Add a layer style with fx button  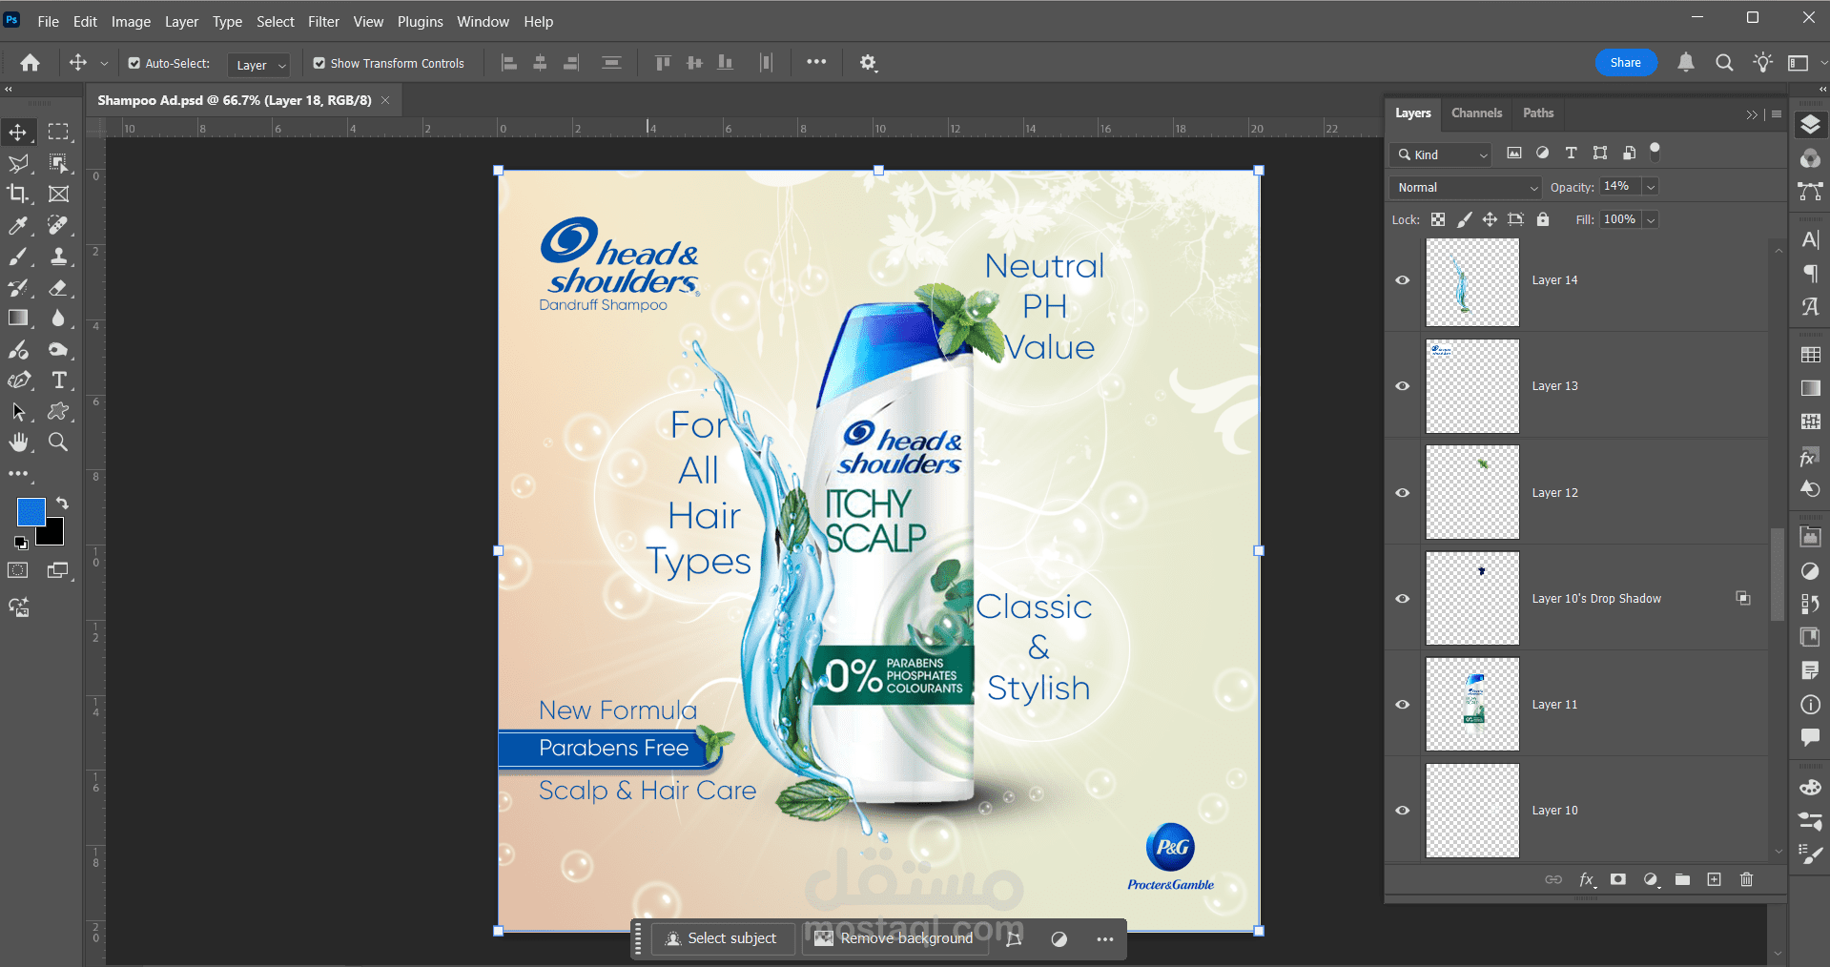tap(1587, 879)
